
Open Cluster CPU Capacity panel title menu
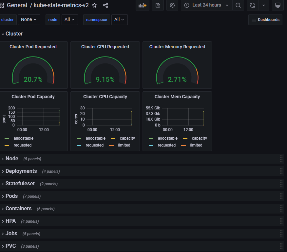(105, 97)
